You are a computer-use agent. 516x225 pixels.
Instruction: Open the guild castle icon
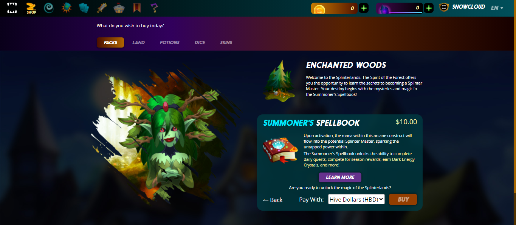[x=119, y=8]
